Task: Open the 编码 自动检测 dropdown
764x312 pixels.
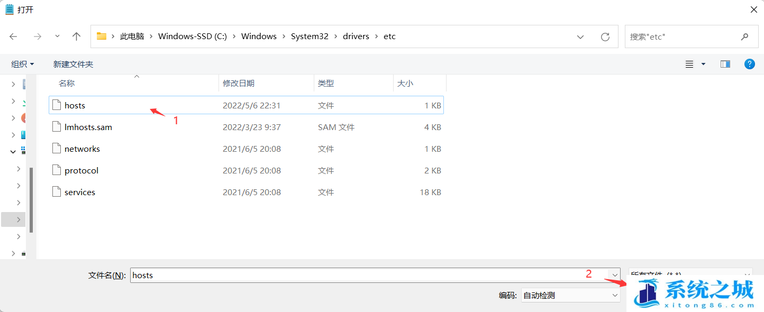Action: (x=570, y=295)
